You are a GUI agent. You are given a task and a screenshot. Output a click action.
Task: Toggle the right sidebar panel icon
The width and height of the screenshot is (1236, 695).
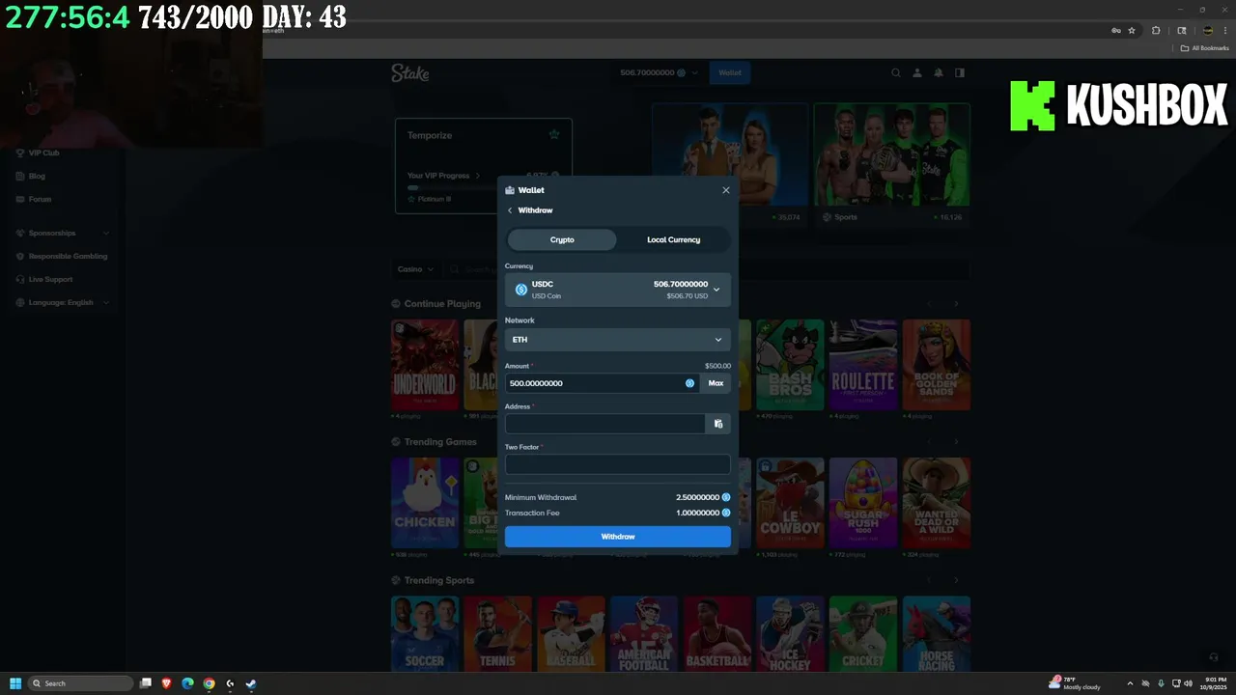(960, 72)
